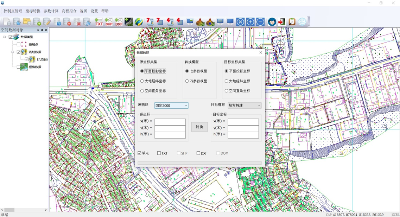400x217 pixels.
Task: Collapse the 线划数据 tree node
Action: (x=13, y=52)
